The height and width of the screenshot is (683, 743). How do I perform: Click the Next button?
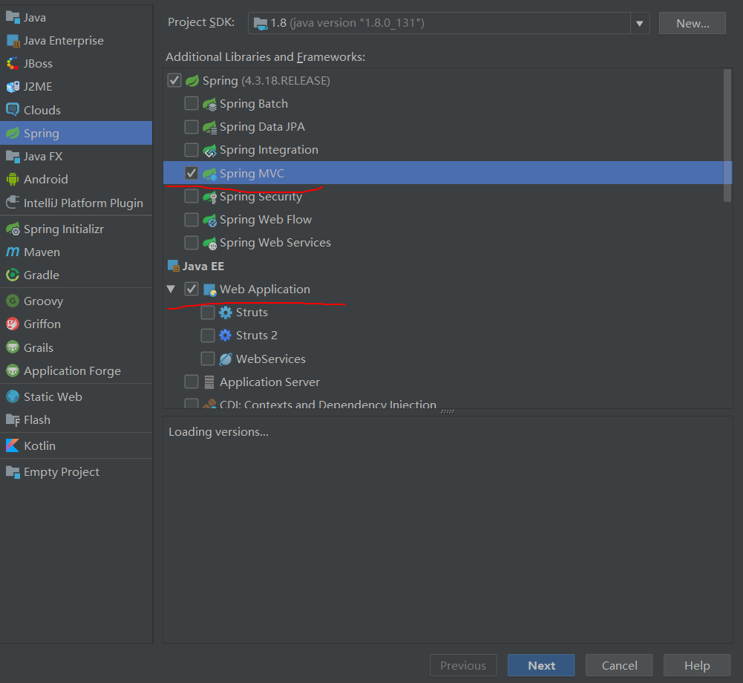pyautogui.click(x=541, y=665)
